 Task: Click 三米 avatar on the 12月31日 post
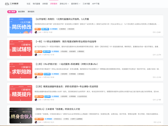point(36,122)
